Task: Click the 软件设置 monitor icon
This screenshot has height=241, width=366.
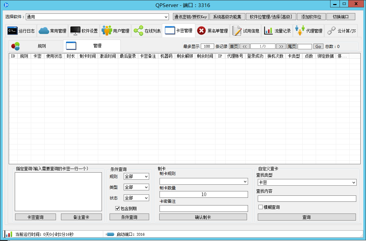Action: (x=75, y=31)
